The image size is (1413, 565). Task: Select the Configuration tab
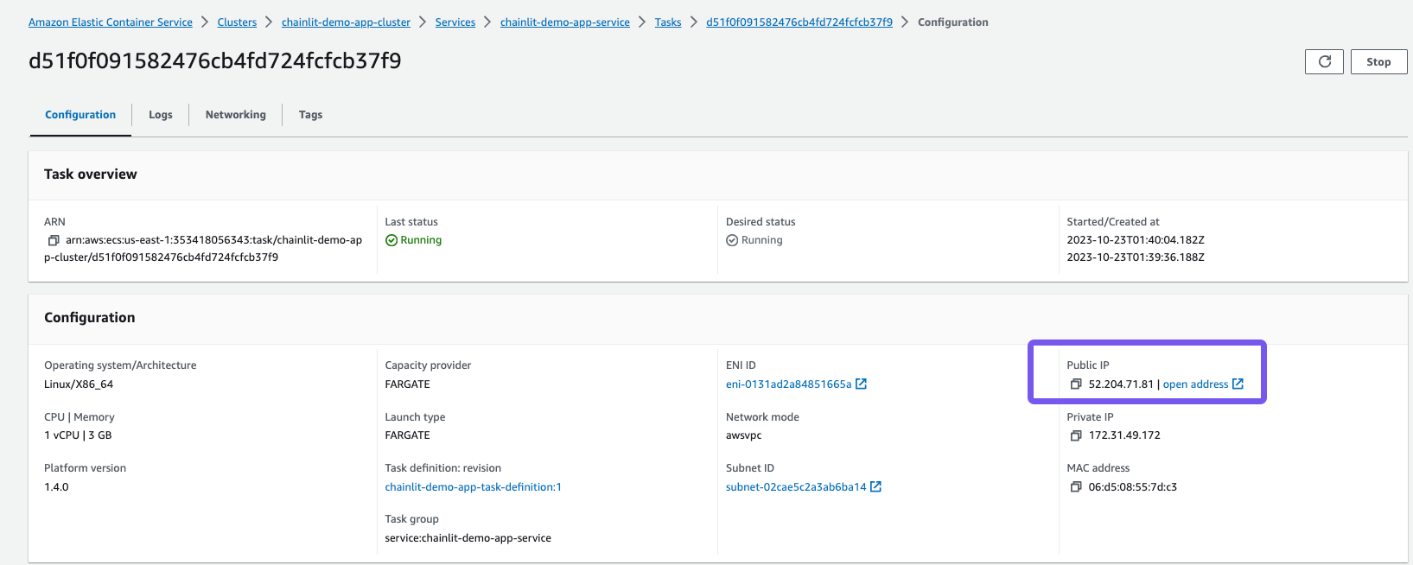pyautogui.click(x=80, y=115)
